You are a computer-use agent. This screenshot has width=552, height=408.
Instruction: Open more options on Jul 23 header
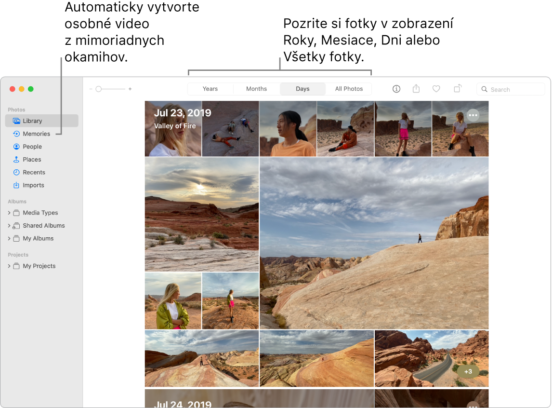473,115
